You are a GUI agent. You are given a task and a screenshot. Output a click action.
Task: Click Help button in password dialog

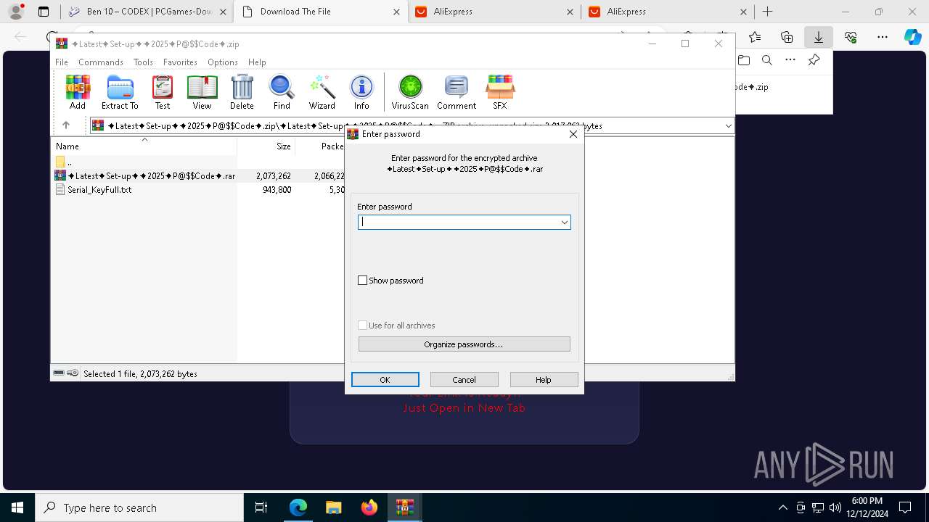pos(544,379)
